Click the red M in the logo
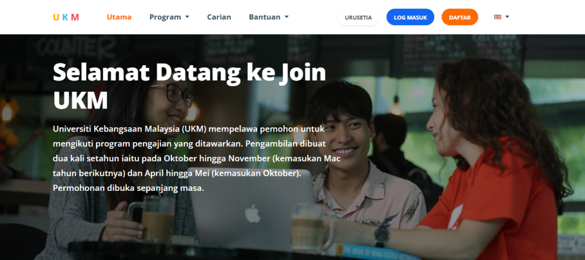 tap(75, 17)
